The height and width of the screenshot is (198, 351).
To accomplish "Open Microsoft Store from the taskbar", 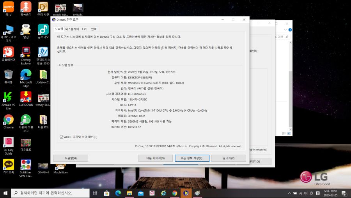I will click(x=107, y=193).
